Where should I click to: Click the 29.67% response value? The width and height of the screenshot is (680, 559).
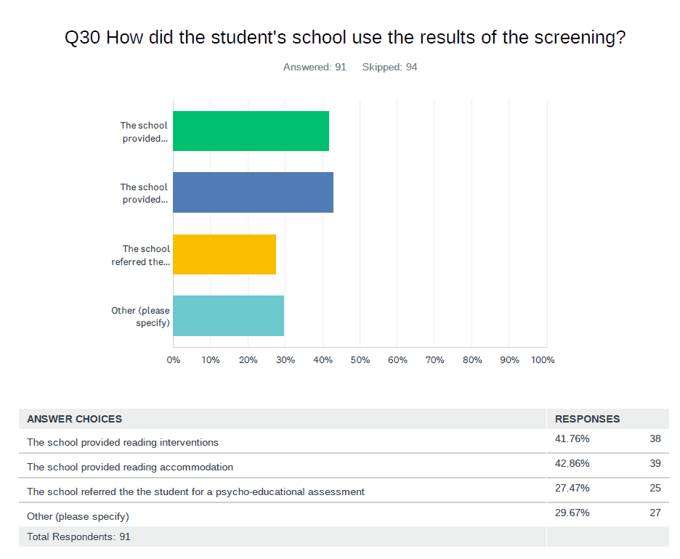pos(572,513)
